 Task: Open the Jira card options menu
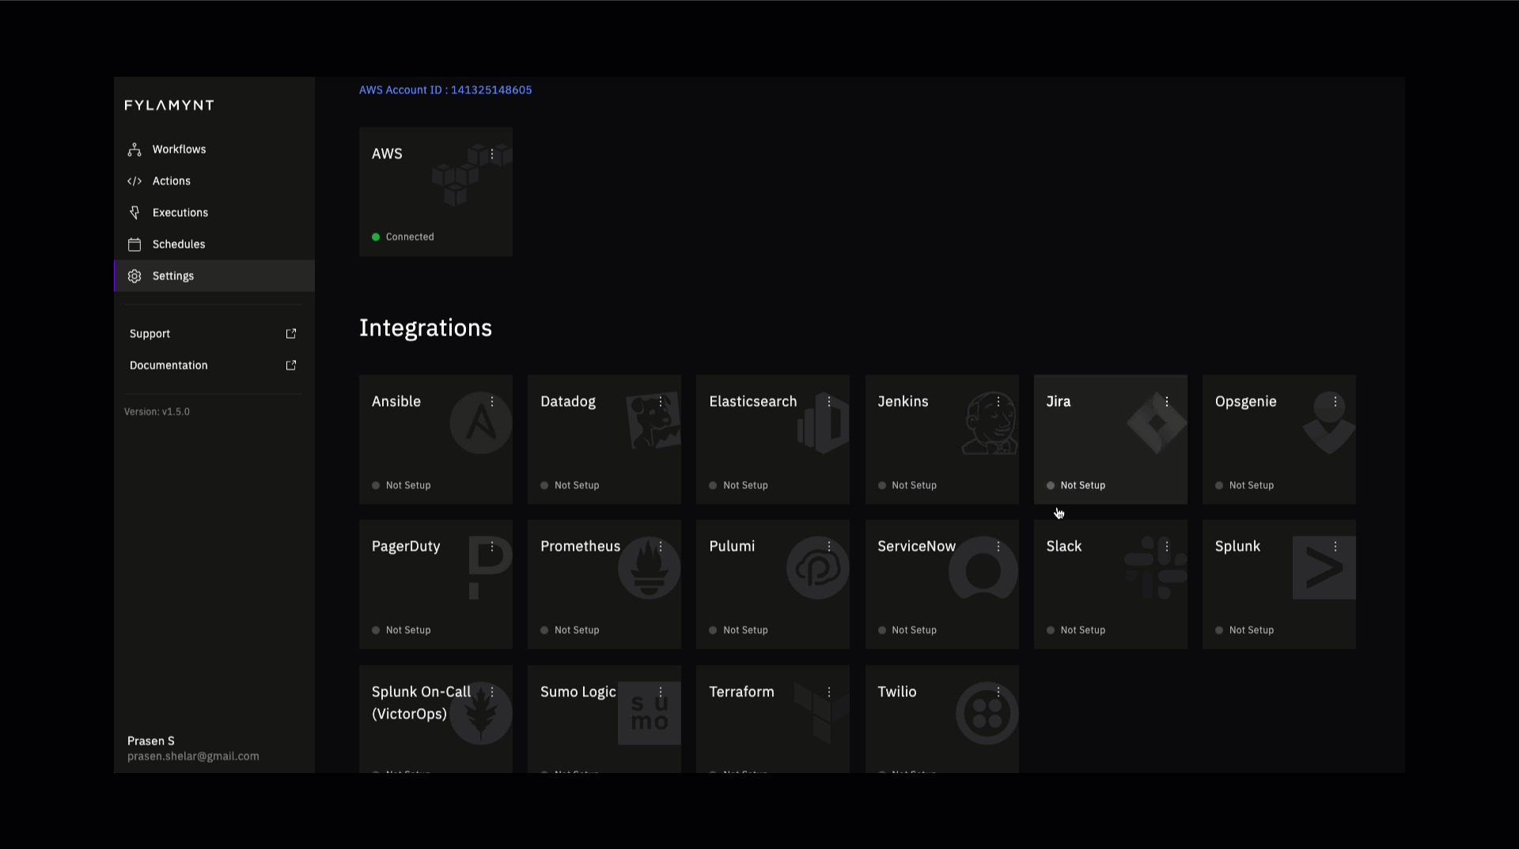click(1167, 402)
